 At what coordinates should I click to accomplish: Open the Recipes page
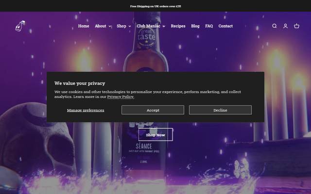pyautogui.click(x=178, y=26)
